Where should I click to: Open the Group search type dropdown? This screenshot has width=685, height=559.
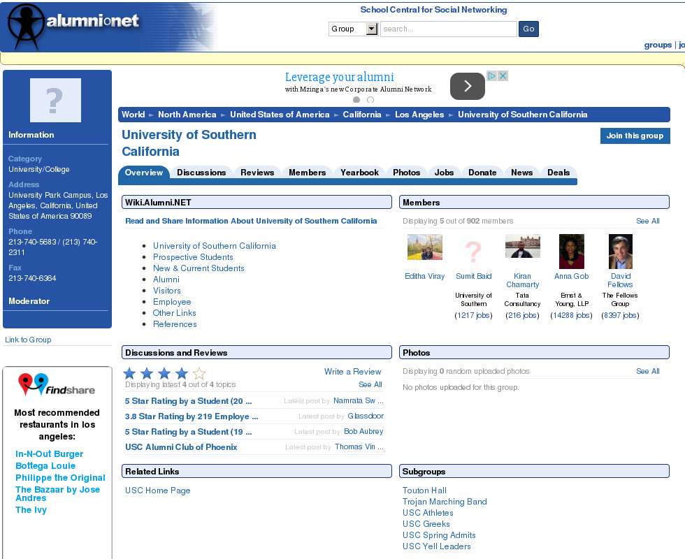353,29
